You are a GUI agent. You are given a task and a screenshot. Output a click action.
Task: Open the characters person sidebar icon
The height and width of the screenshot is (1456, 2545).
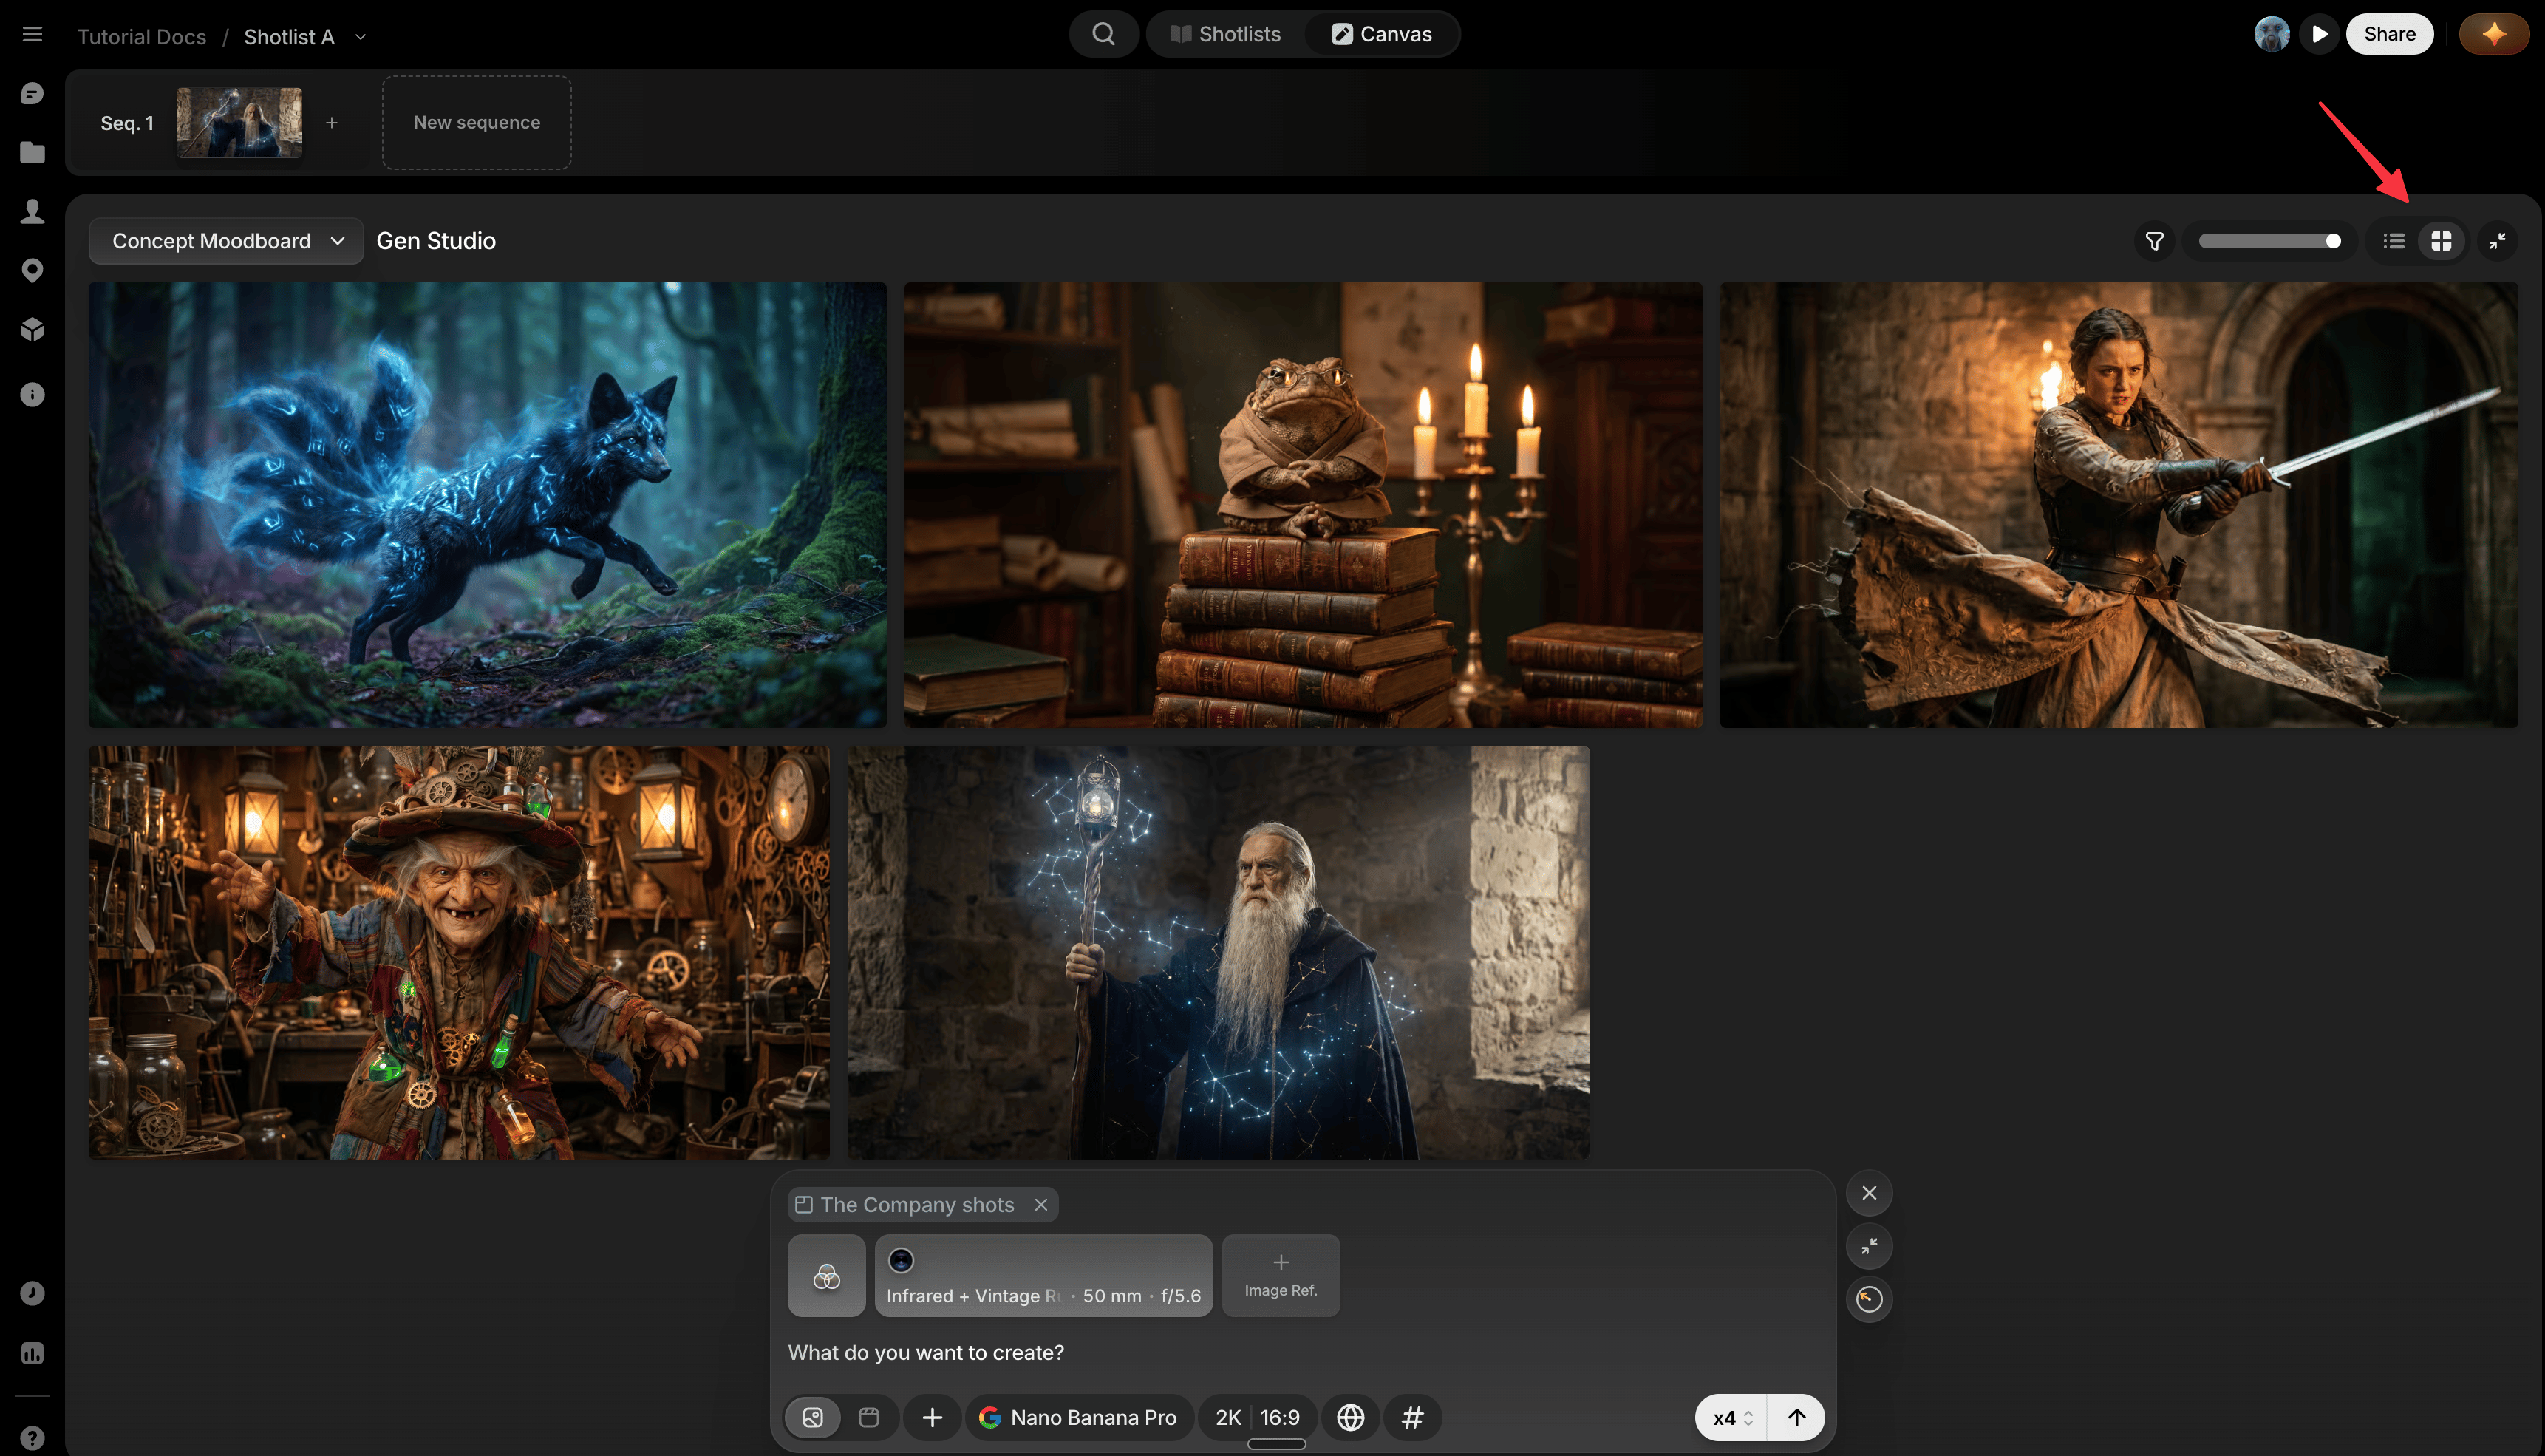coord(32,211)
